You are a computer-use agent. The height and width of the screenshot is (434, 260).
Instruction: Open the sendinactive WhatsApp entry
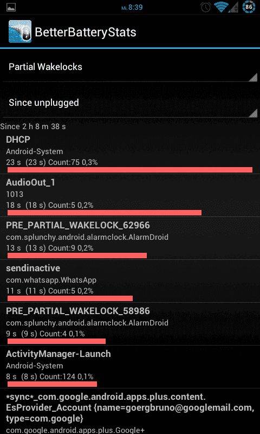130,281
